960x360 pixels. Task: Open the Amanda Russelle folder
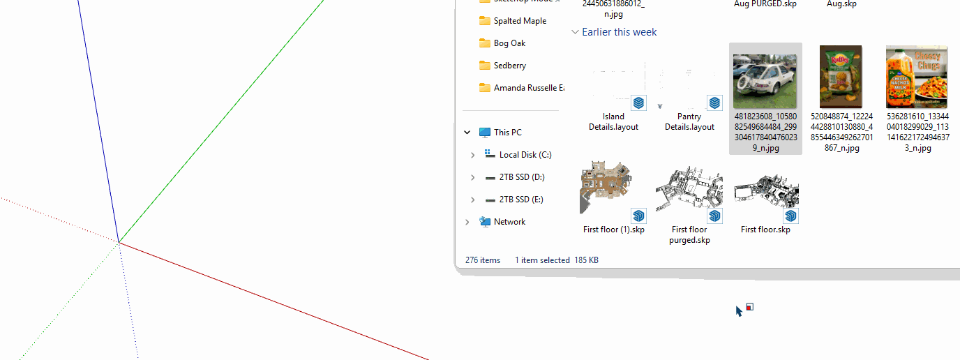coord(521,88)
